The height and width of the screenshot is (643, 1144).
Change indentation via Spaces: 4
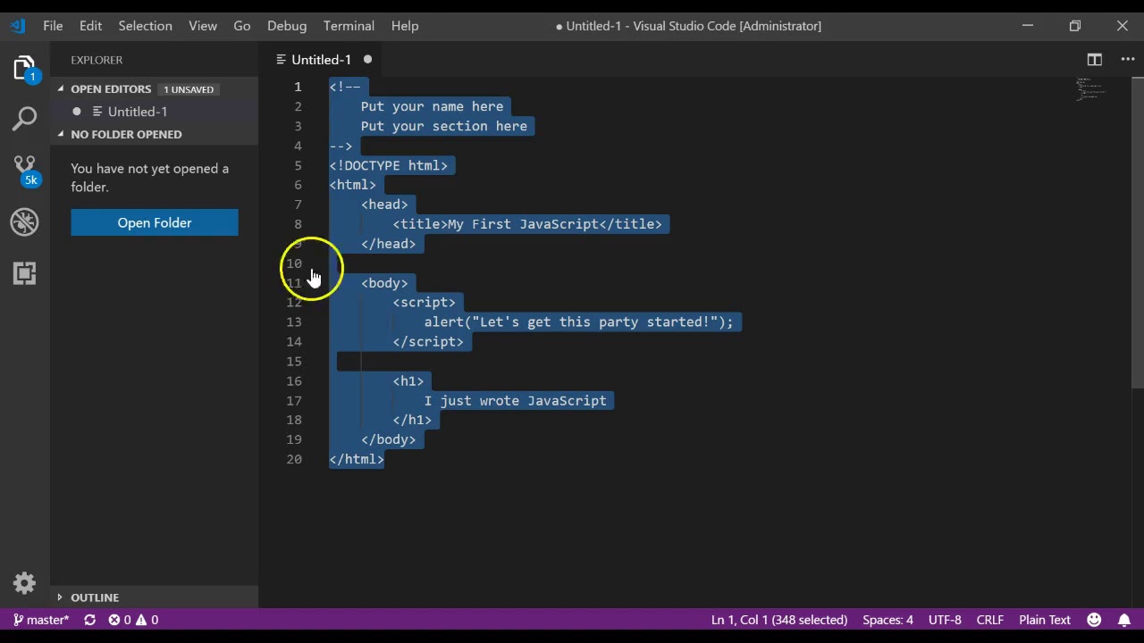pos(887,620)
